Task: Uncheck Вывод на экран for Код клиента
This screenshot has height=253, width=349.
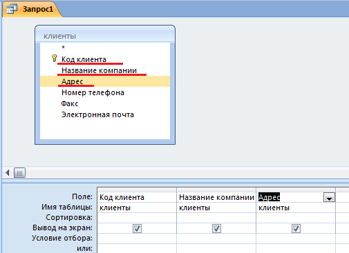Action: click(137, 228)
